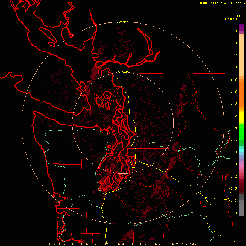Pick the purple segment atop the color scale

click(x=241, y=27)
